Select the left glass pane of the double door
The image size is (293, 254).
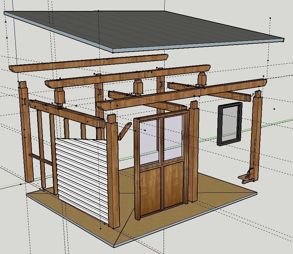tap(149, 142)
